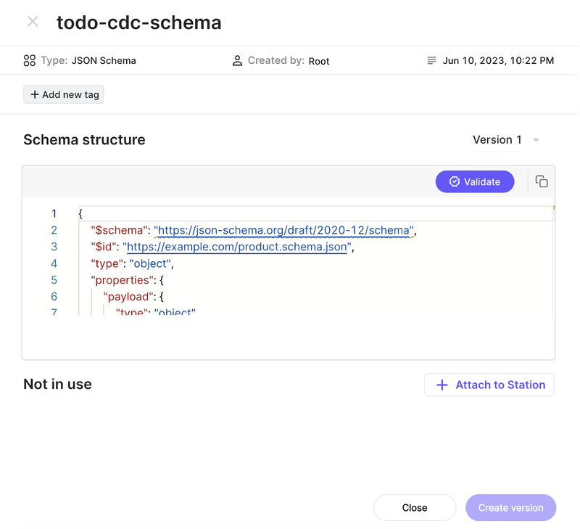Click the person icon beside Created by
The height and width of the screenshot is (529, 580).
[237, 61]
